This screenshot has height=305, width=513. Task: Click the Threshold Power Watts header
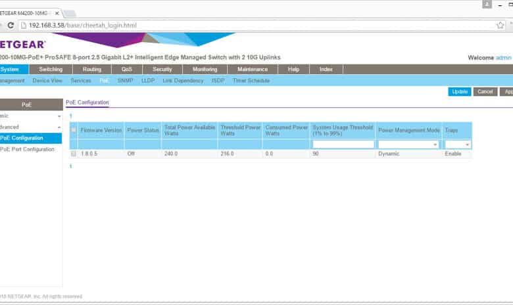241,130
